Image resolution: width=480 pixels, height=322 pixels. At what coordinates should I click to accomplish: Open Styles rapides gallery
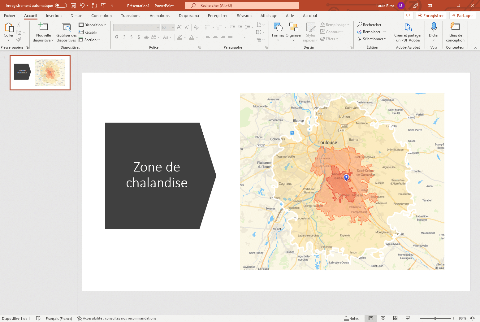click(310, 32)
